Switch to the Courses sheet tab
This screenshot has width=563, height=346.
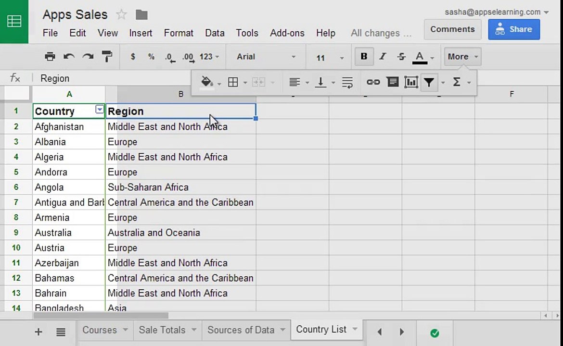[100, 330]
